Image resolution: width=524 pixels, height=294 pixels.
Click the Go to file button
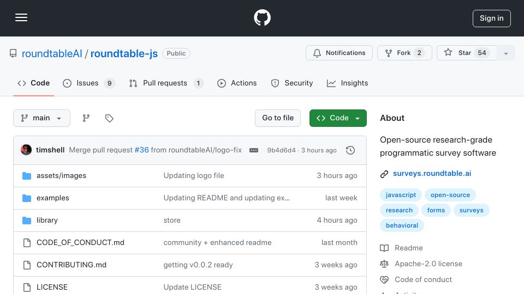coord(278,118)
